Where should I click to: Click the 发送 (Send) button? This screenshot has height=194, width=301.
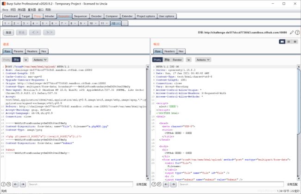coord(8,32)
